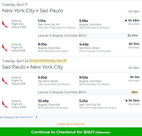This screenshot has width=142, height=136.
Task: Select the highlighted 56m layover duration
Action: coord(135,92)
